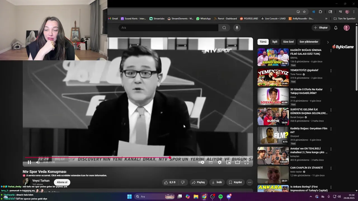
Task: Open POURSELAND bookmark
Action: (x=249, y=19)
